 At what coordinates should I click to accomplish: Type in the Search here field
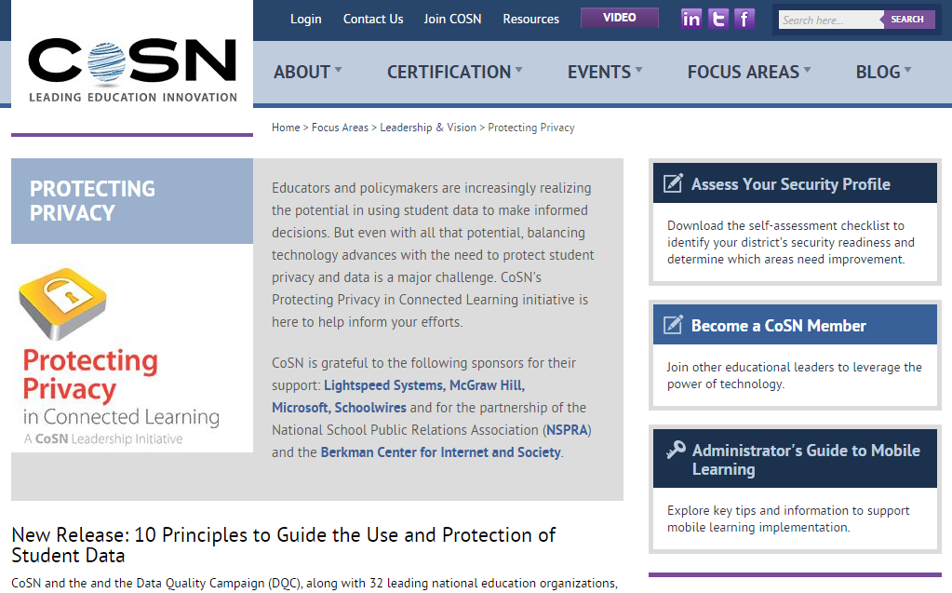(x=829, y=20)
